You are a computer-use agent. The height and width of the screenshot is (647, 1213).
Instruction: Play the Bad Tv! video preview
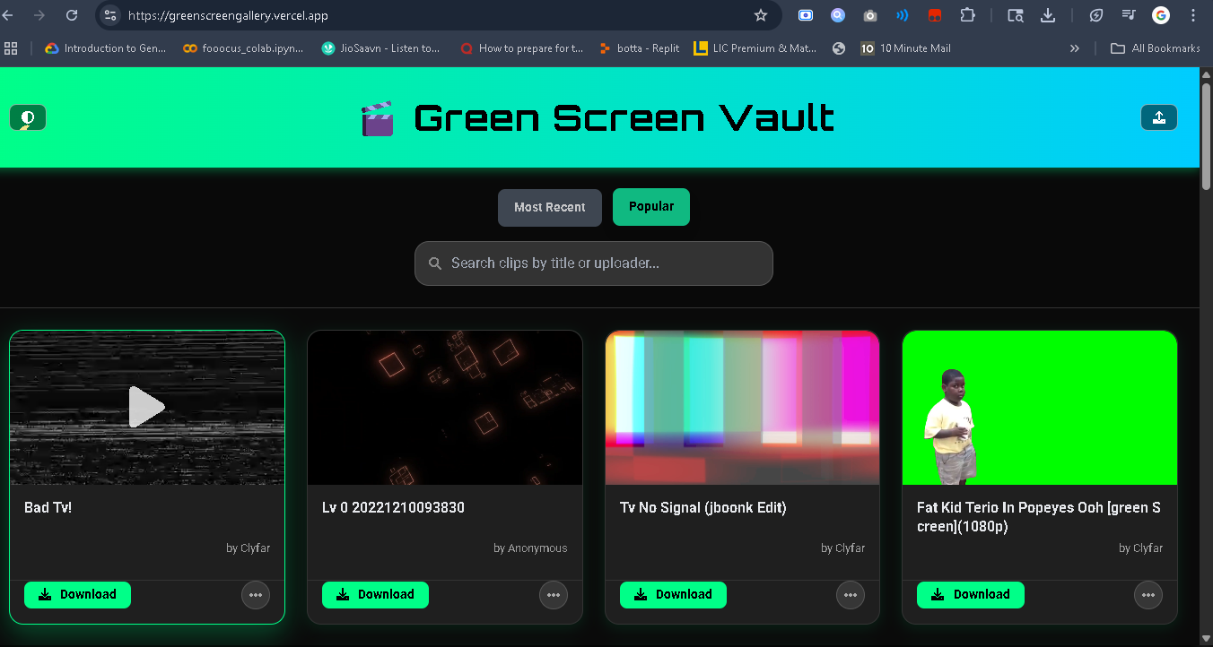click(x=146, y=406)
